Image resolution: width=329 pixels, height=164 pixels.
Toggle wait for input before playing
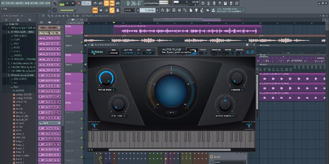(101, 3)
